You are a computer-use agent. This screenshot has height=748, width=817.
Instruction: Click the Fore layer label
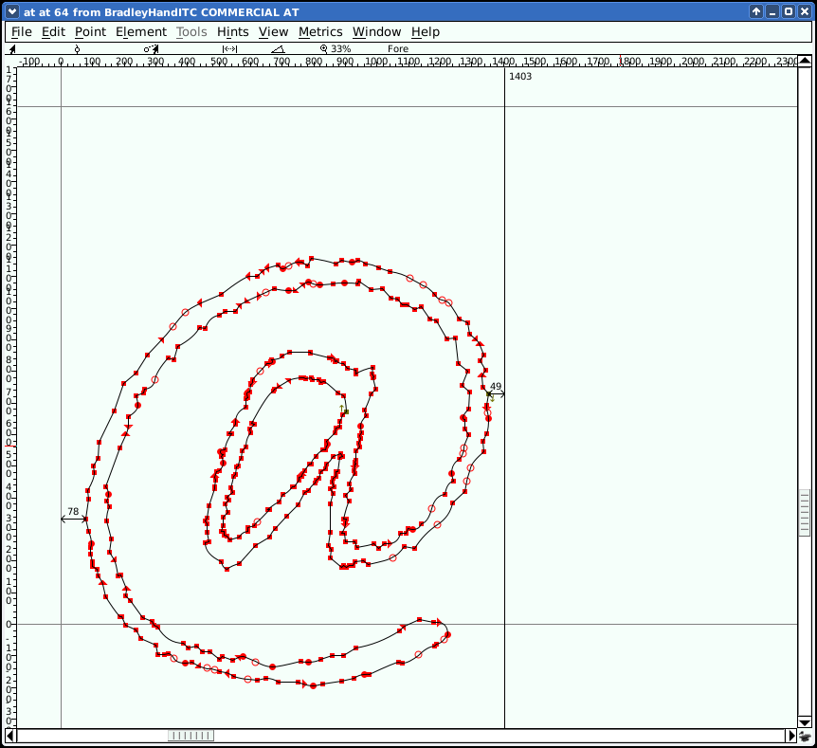click(397, 48)
